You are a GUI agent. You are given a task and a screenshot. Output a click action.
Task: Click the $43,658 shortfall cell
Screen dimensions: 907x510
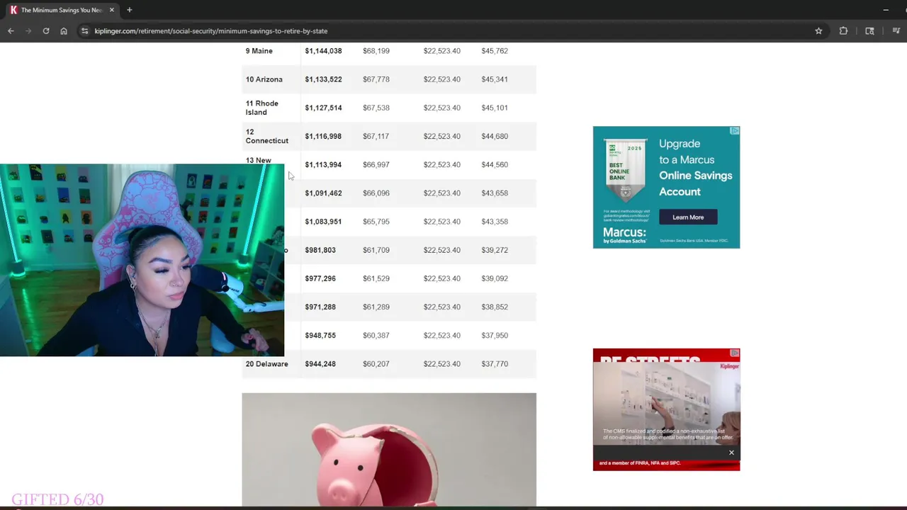(495, 193)
